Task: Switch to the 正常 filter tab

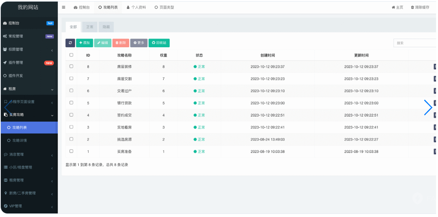Action: point(90,27)
